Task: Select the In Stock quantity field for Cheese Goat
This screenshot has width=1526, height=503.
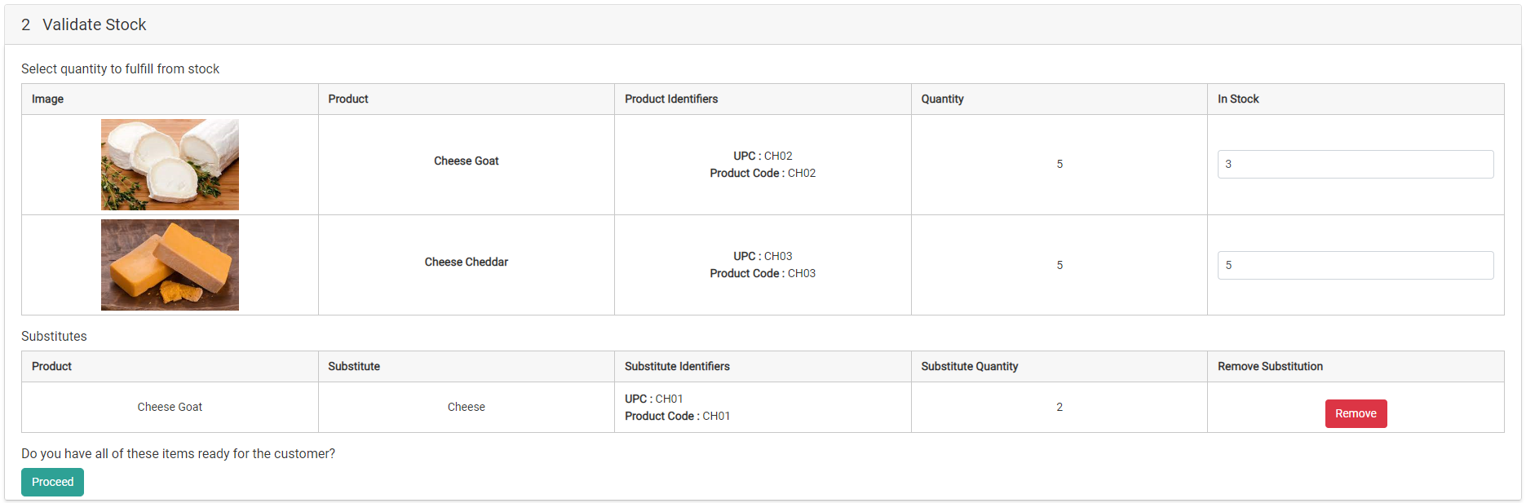Action: [x=1354, y=164]
